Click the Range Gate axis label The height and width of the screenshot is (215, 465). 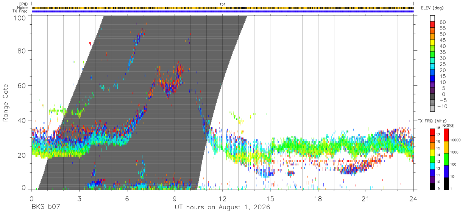6,103
